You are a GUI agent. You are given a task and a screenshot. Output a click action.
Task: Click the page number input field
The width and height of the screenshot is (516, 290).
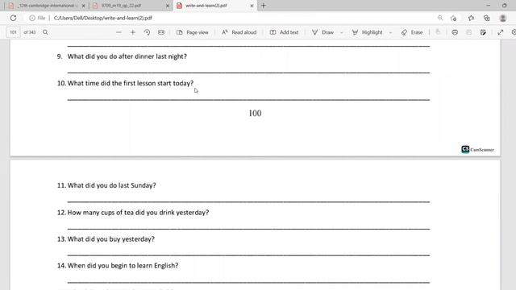[x=13, y=32]
